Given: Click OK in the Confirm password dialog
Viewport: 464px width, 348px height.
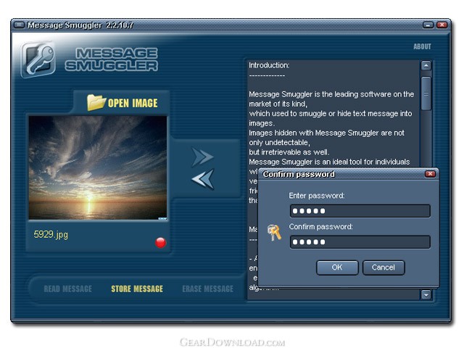Looking at the screenshot, I should coord(337,268).
